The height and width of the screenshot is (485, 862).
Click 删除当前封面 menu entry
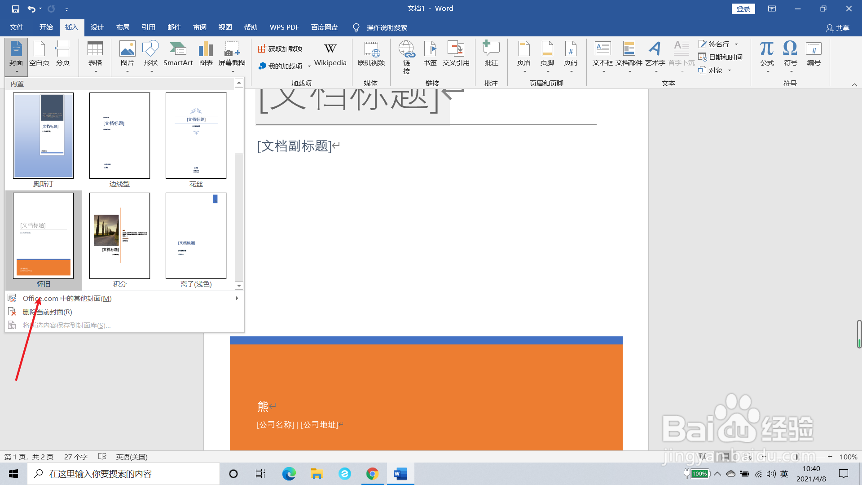coord(47,312)
